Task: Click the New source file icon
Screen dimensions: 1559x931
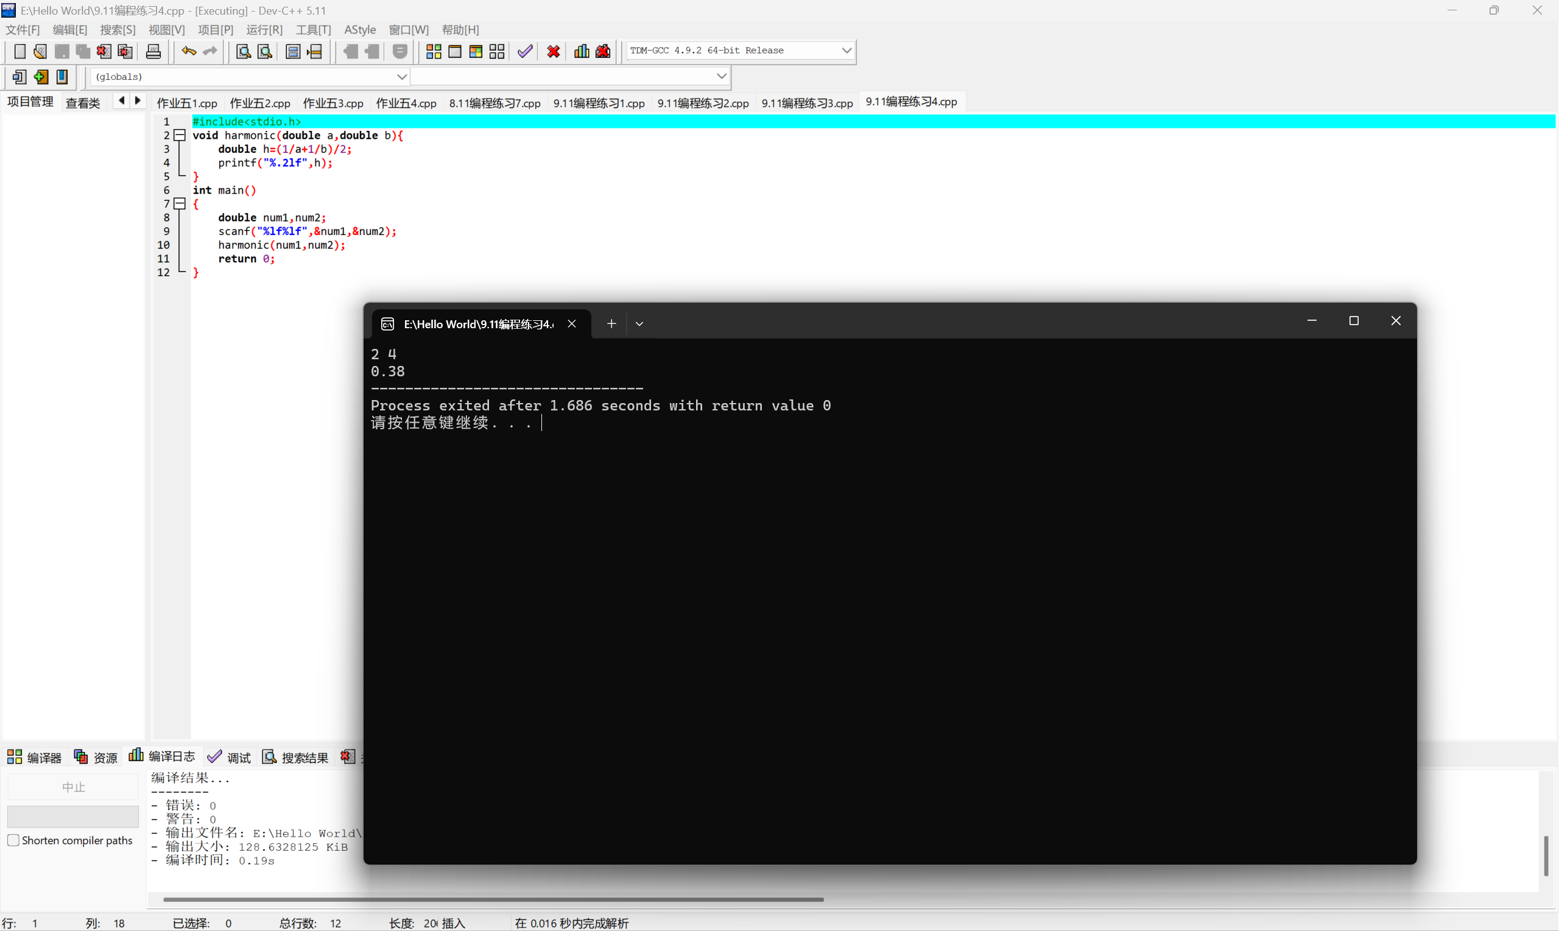Action: click(19, 51)
